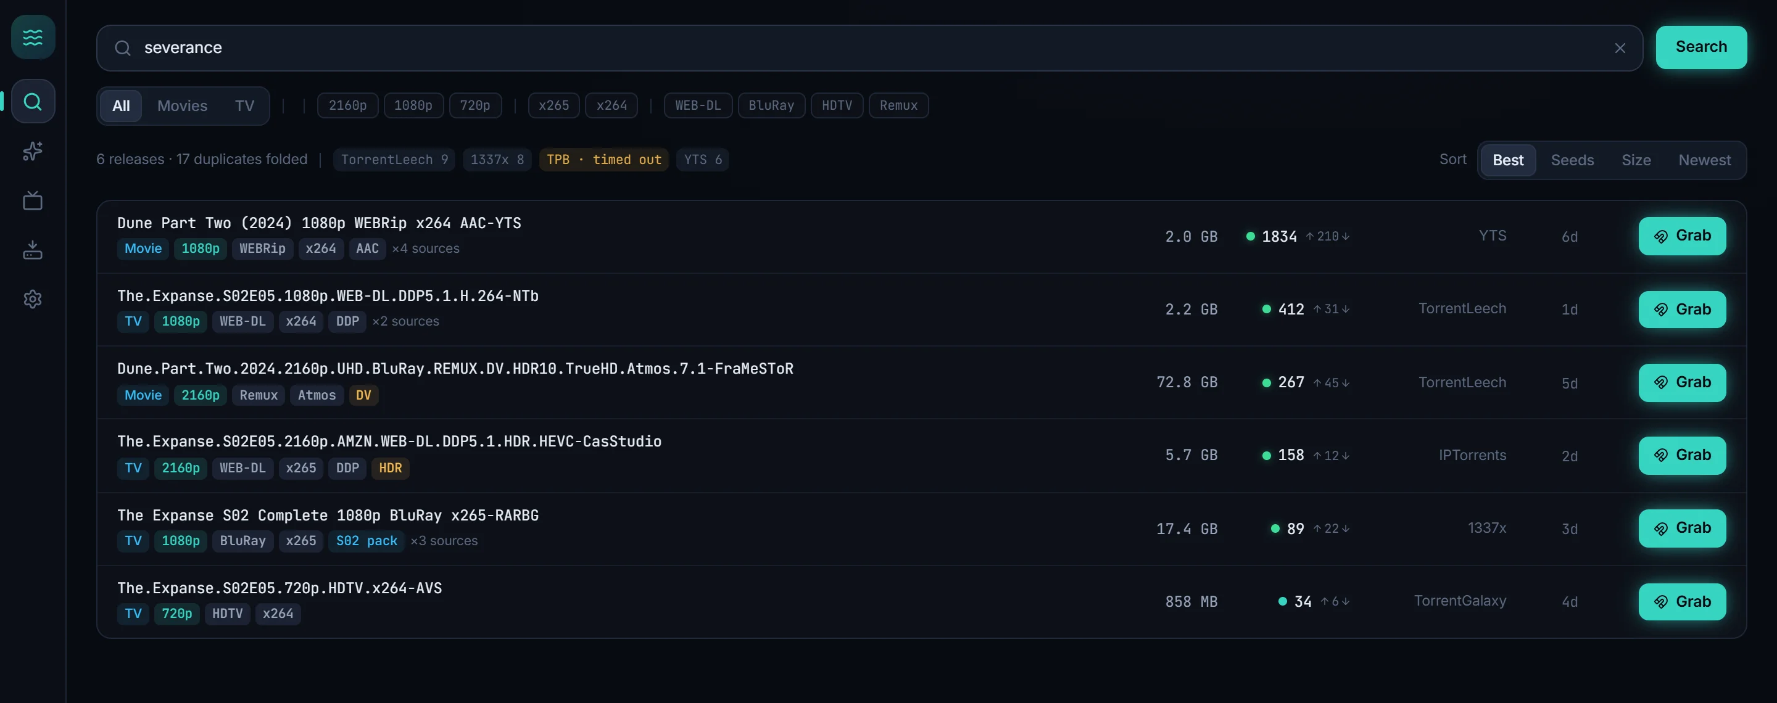Click the 'Remux' tag on FraMeSToR row
1777x703 pixels.
(259, 396)
